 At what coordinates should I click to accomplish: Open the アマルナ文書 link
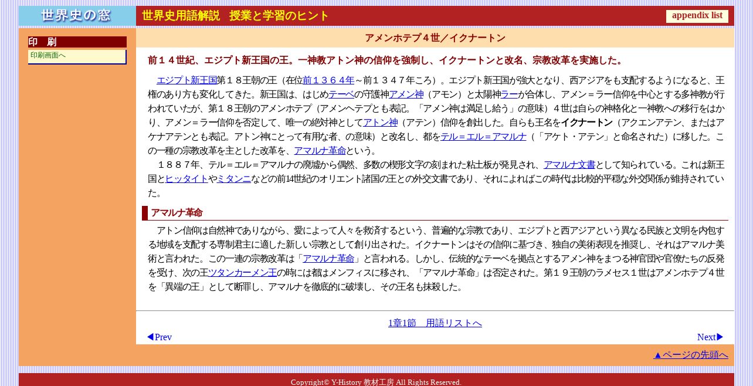pos(569,165)
